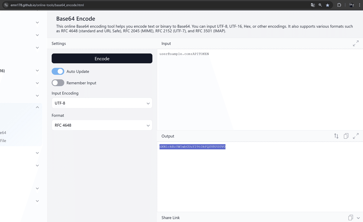The width and height of the screenshot is (363, 222).
Task: Expand the sidebar section ending in "16)"
Action: tap(37, 71)
